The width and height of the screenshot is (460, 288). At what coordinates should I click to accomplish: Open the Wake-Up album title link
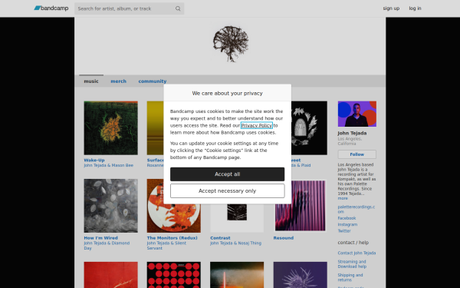coord(94,161)
